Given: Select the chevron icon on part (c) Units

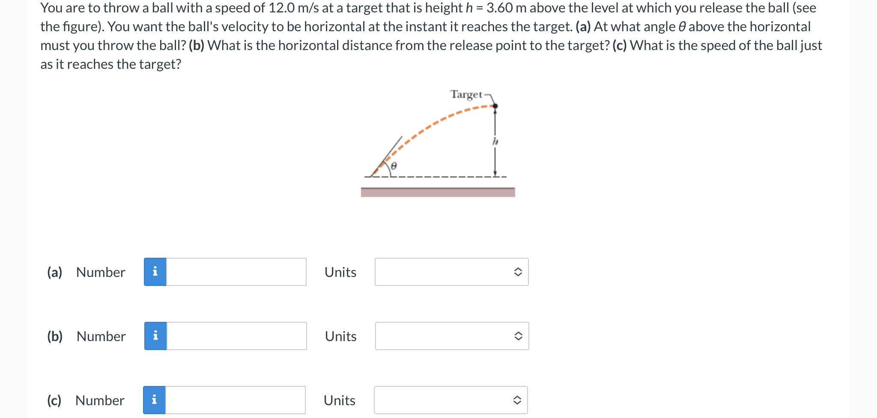Looking at the screenshot, I should (518, 400).
